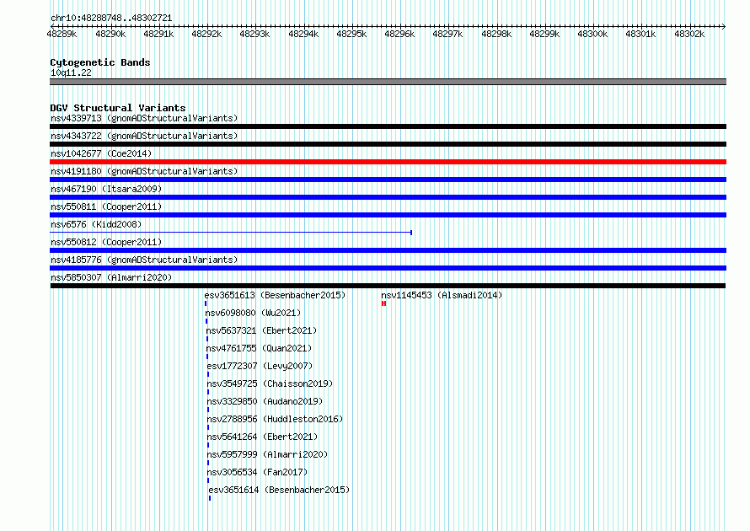Open nsv4343722 gnomADStructuralVariants label
The image size is (750, 531).
pos(144,136)
